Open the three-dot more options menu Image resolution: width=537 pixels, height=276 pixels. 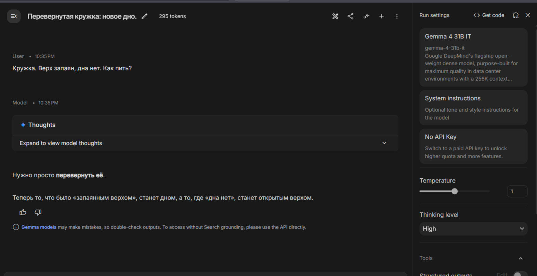coord(397,16)
